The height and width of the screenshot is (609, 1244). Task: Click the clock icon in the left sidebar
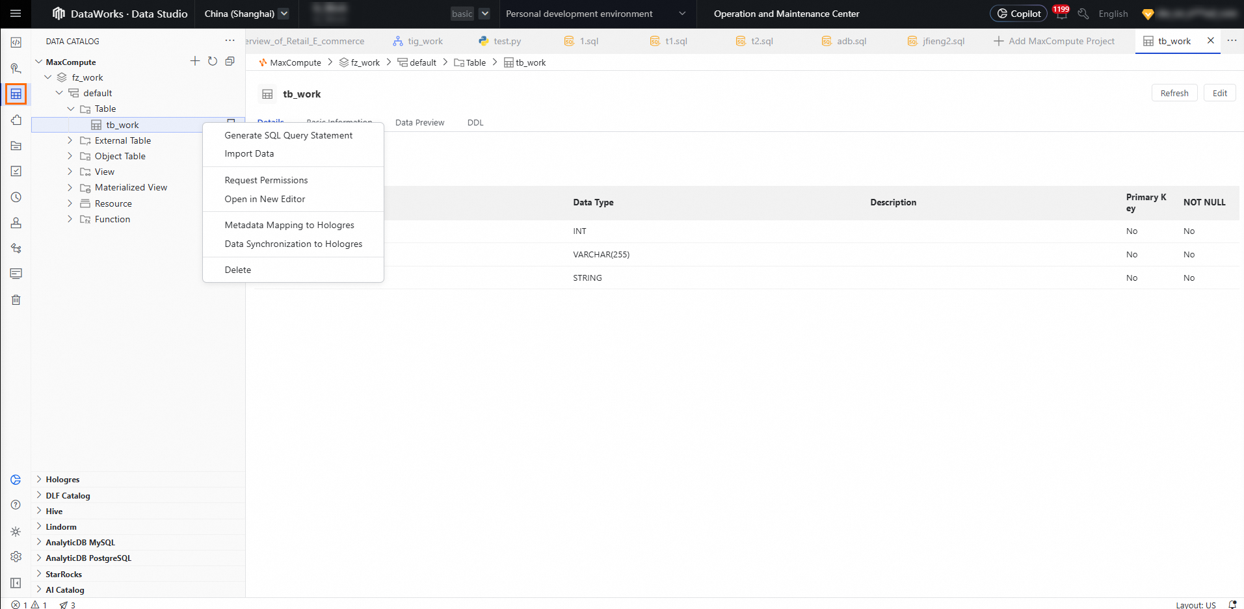(x=16, y=197)
